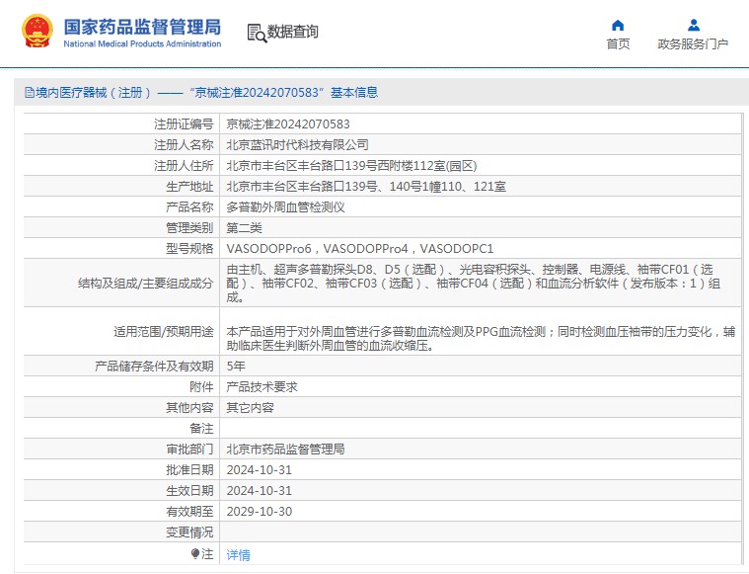Click the 北京市药品监督管理局 approval department value
Screen dimensions: 749x574
[285, 449]
